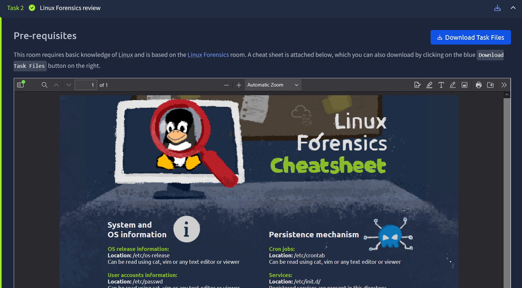
Task: Open the PDF tools double-chevron menu
Action: [x=504, y=85]
